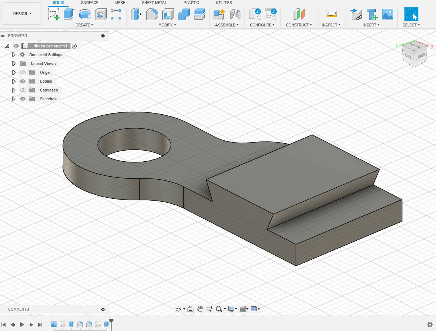
Task: Jump to timeline beginning
Action: pos(4,325)
